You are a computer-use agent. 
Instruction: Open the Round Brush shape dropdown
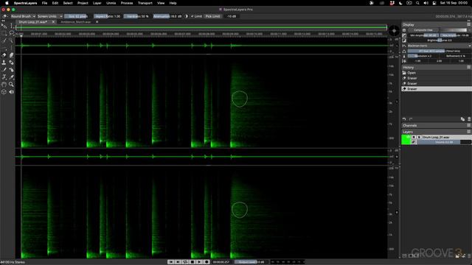[x=23, y=16]
